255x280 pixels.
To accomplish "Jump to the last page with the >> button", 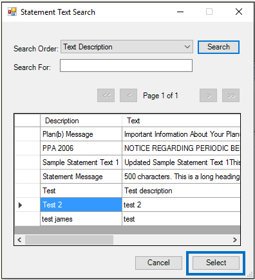I will tap(231, 95).
